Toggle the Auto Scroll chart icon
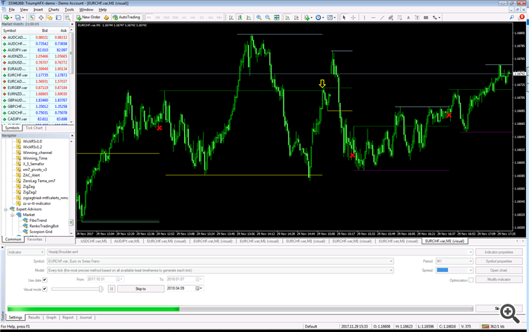 288,17
